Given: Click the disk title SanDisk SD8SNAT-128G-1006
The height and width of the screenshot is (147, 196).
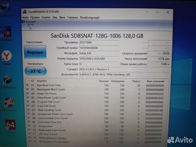Looking at the screenshot, I should [x=97, y=36].
